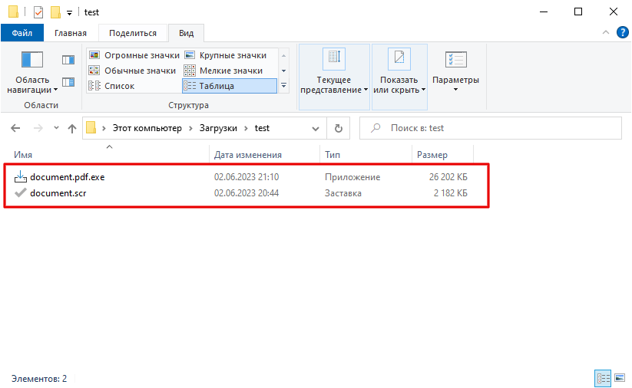Go back with the left arrow
This screenshot has width=632, height=388.
tap(15, 128)
